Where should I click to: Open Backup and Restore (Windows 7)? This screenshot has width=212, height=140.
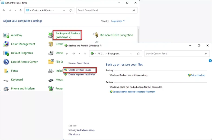[x=68, y=35]
